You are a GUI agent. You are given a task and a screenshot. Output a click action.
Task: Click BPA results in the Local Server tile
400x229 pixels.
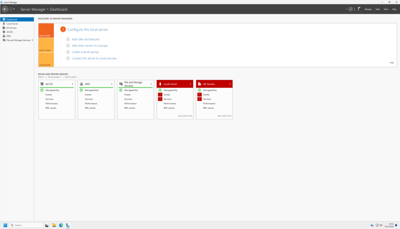click(x=169, y=108)
